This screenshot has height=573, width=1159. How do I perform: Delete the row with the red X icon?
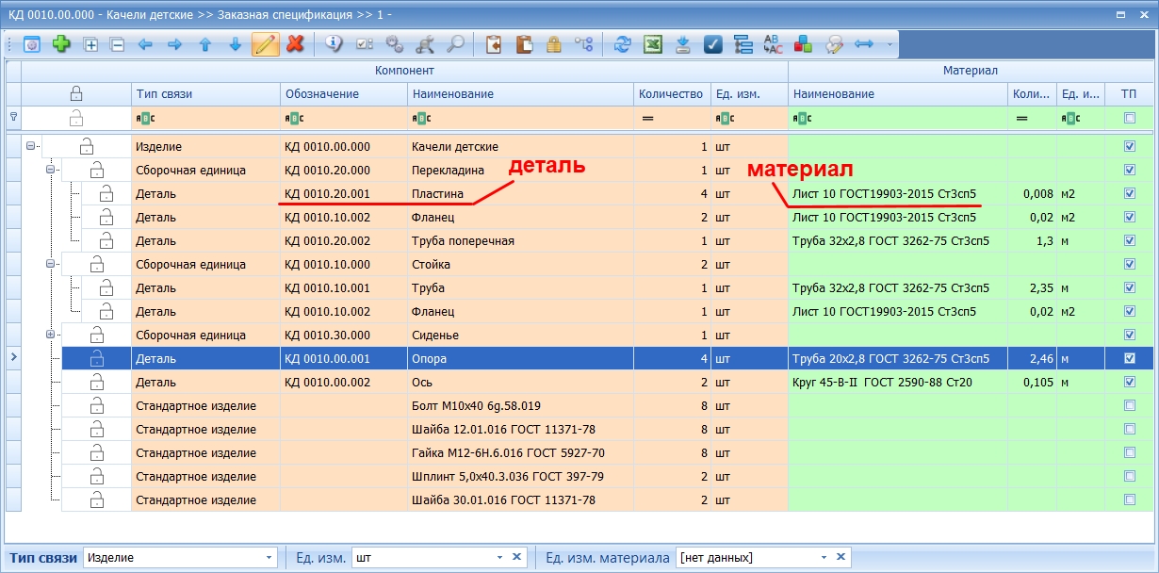click(295, 43)
